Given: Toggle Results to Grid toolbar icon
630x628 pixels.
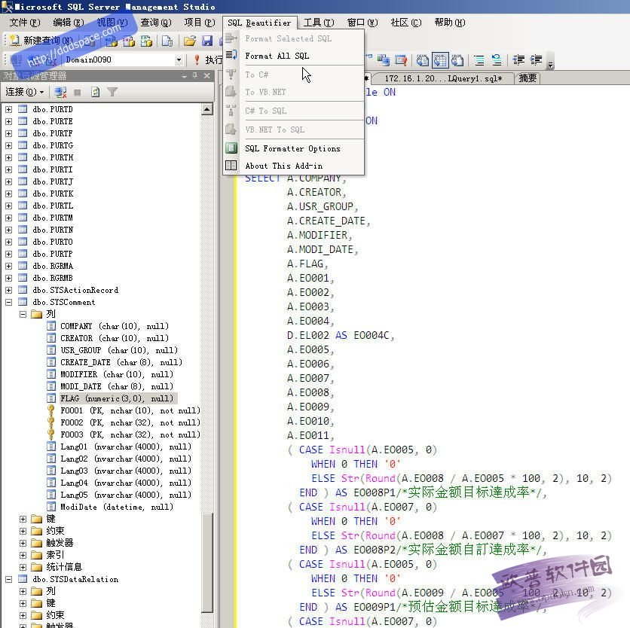Looking at the screenshot, I should 440,60.
